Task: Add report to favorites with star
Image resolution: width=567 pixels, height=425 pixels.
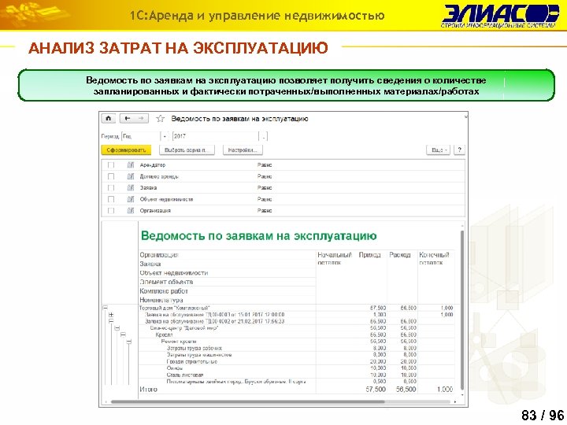Action: click(160, 119)
